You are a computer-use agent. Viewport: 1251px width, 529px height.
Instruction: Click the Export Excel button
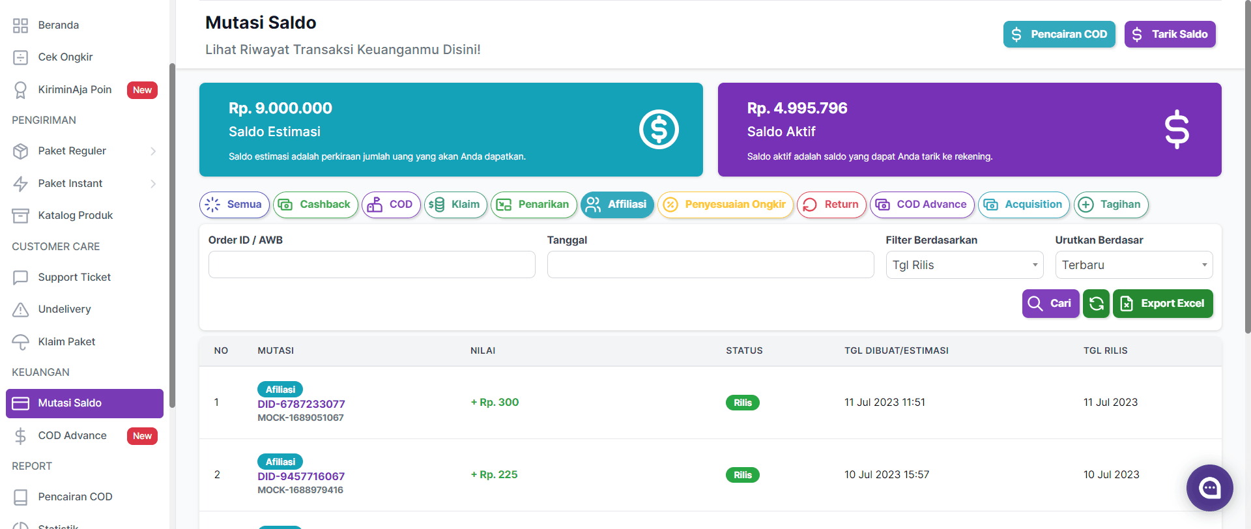pyautogui.click(x=1162, y=304)
